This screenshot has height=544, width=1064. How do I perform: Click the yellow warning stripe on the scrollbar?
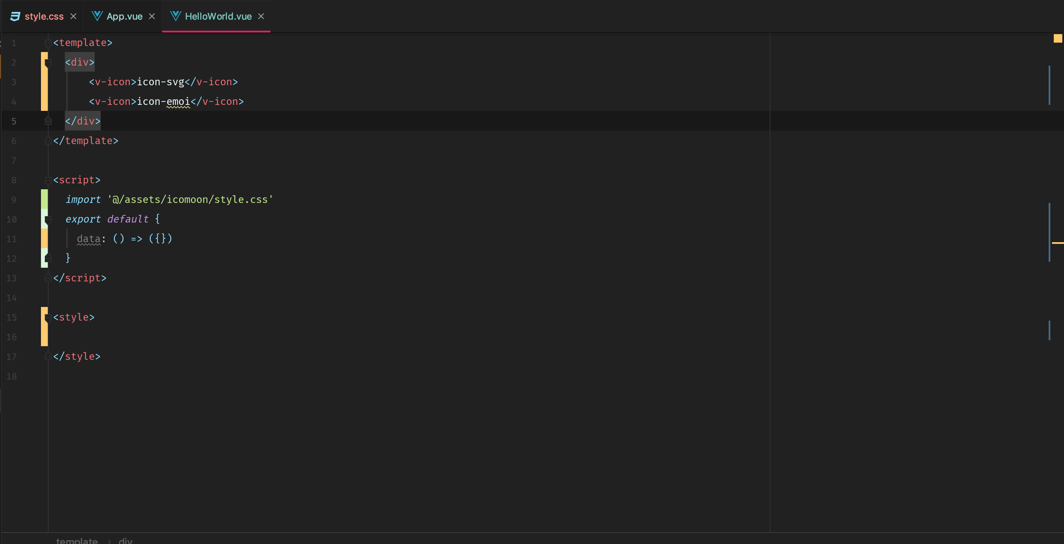1058,243
